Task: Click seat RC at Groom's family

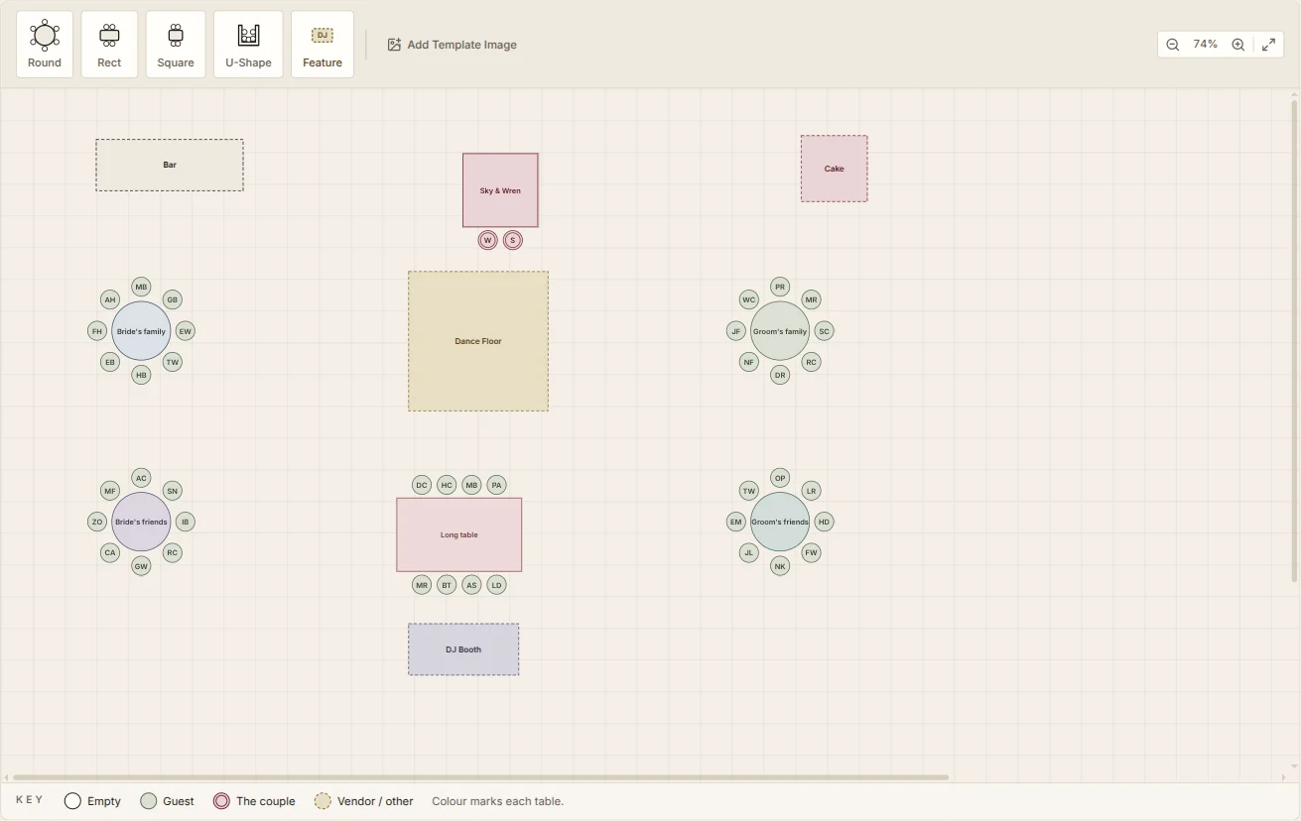Action: pos(812,362)
